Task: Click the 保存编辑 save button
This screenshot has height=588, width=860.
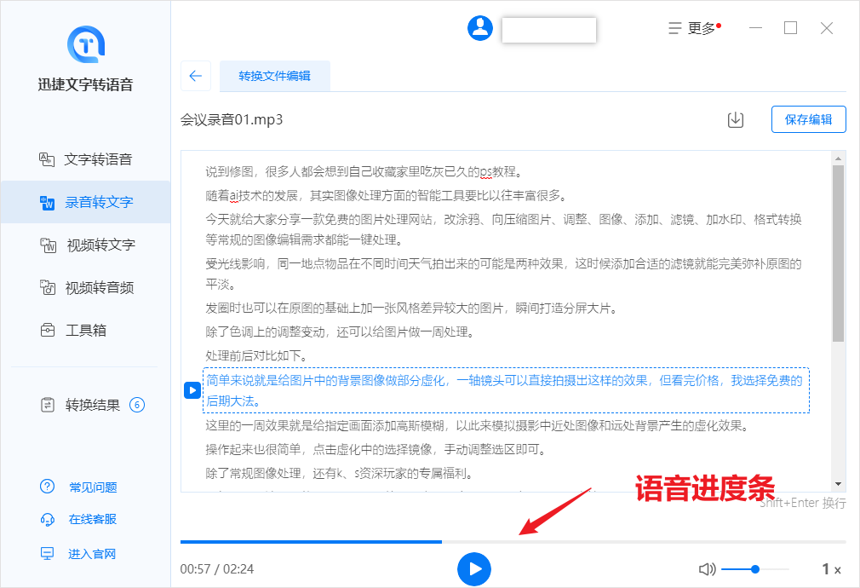Action: (x=807, y=119)
